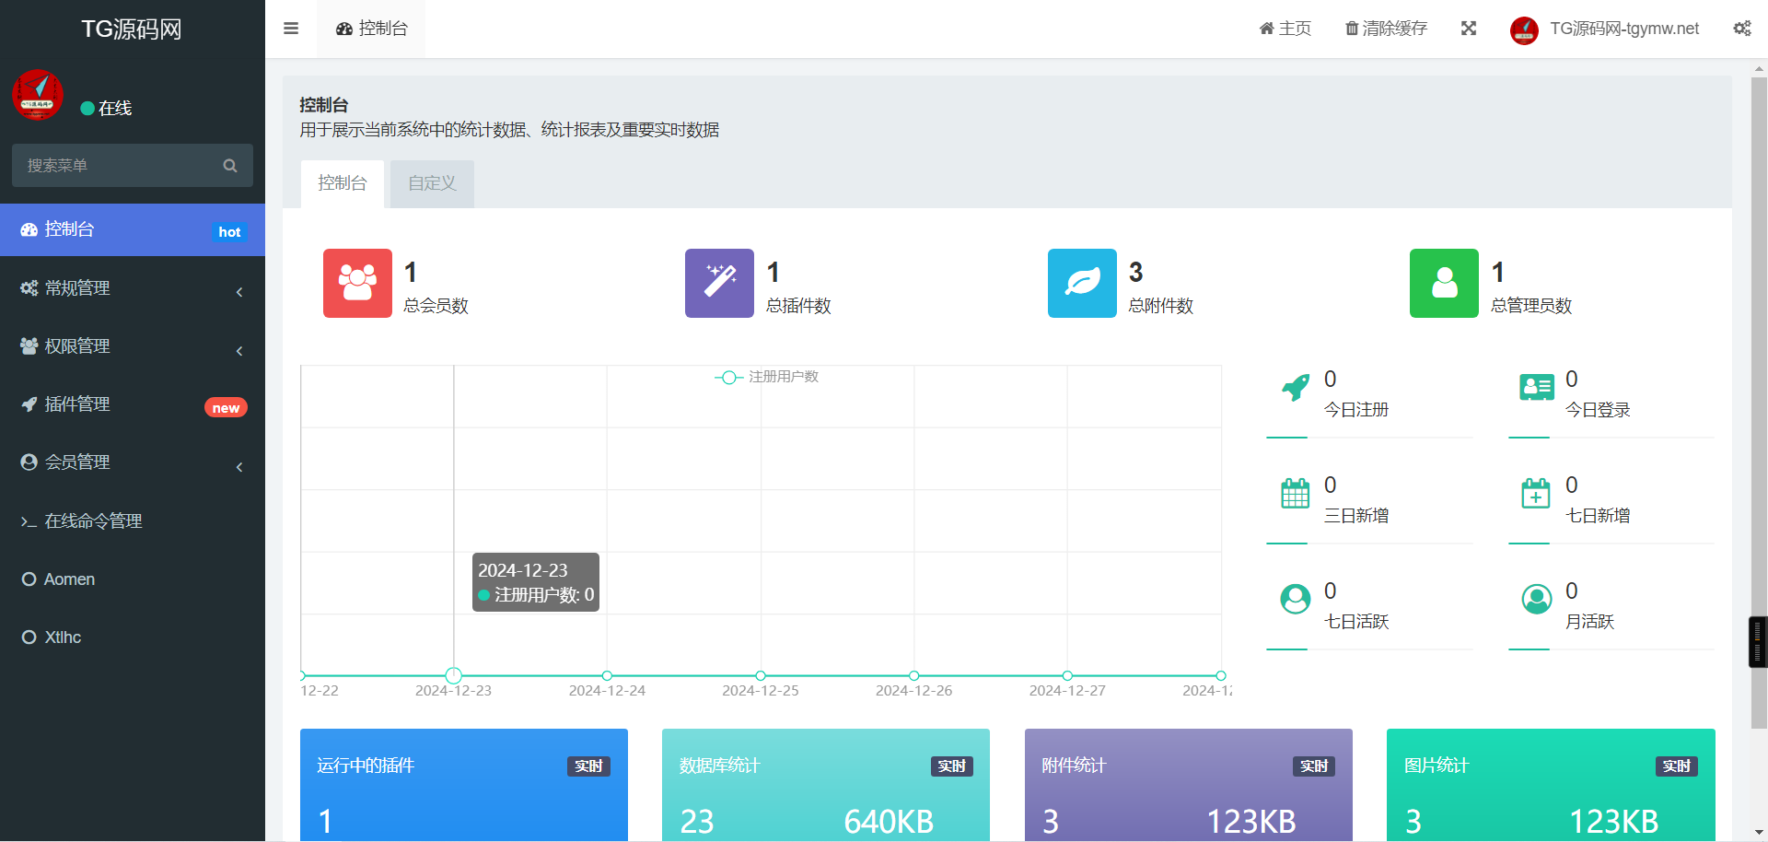Go to 主页 home link
Image resolution: width=1768 pixels, height=842 pixels.
point(1285,29)
